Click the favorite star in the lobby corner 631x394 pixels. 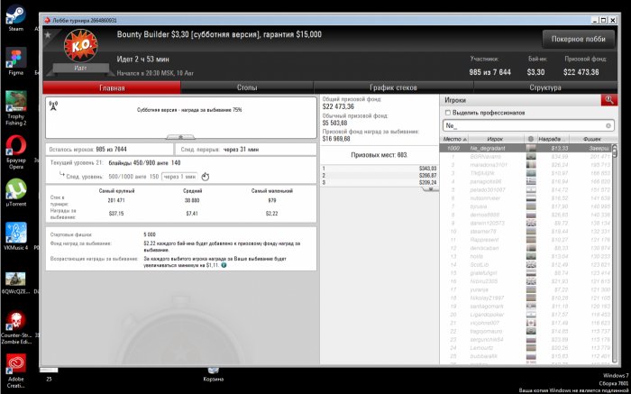(x=47, y=33)
